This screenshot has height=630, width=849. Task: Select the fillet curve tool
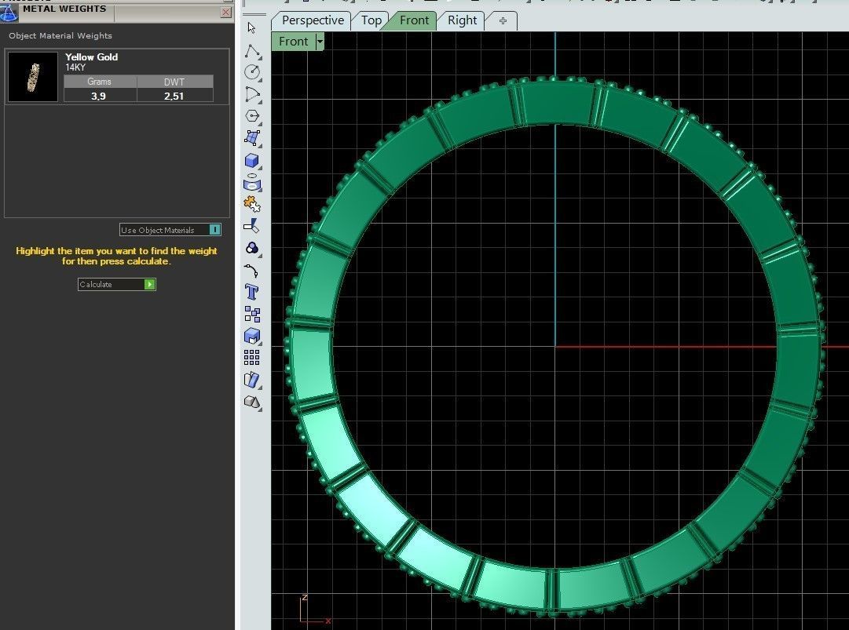click(252, 271)
